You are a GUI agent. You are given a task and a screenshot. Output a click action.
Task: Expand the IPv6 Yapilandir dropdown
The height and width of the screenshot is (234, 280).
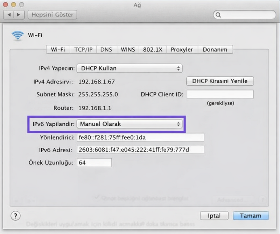[129, 124]
